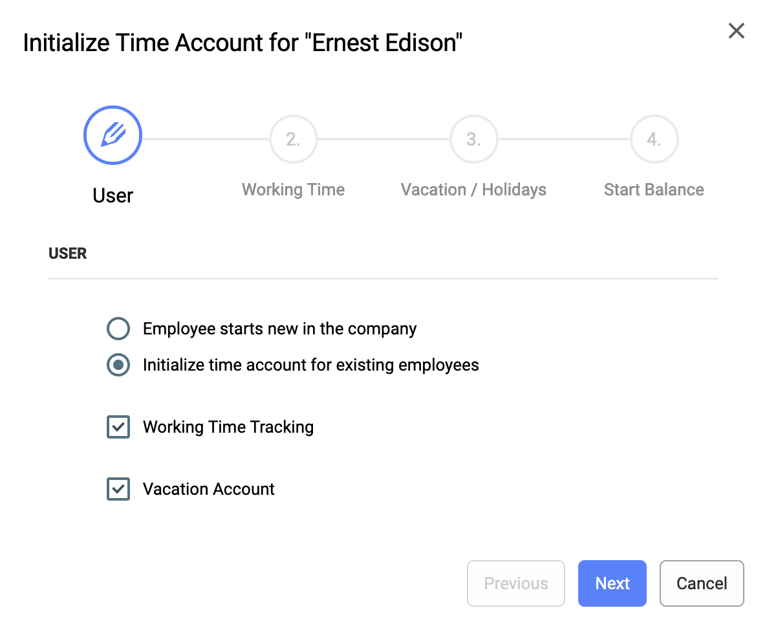Image resolution: width=767 pixels, height=630 pixels.
Task: Toggle the Vacation Account checkbox
Action: (118, 489)
